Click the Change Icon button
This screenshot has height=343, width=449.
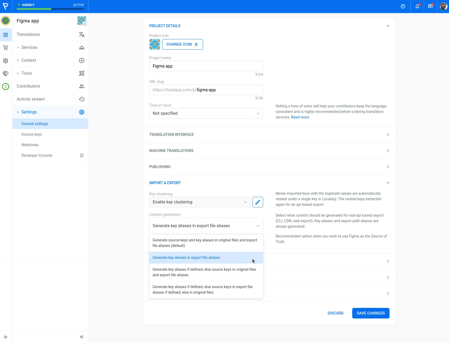pyautogui.click(x=182, y=44)
